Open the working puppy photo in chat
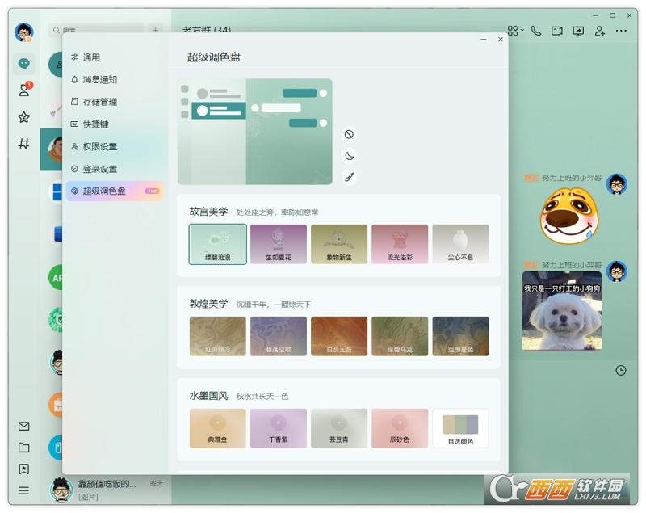Screen dimensions: 646x513 click(561, 311)
